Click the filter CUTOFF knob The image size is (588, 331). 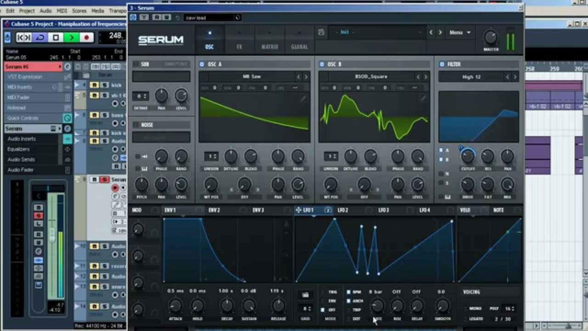(x=468, y=156)
